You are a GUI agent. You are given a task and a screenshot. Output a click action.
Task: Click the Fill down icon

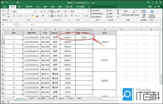pos(118,14)
